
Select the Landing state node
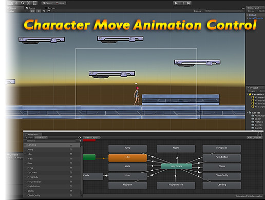(222, 186)
